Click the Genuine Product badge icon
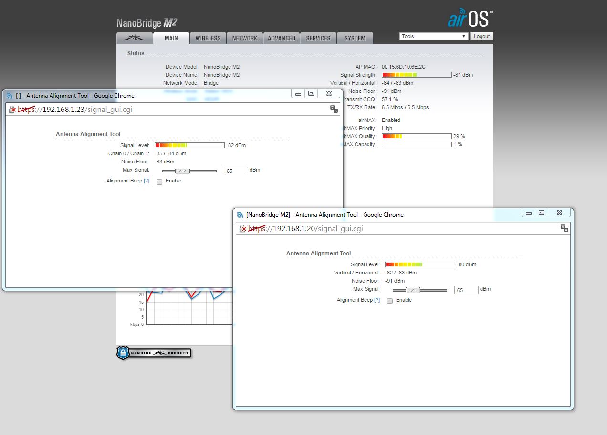Viewport: 607px width, 435px height. [x=154, y=353]
